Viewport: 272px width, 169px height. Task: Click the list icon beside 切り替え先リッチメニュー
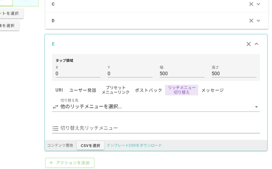[56, 128]
